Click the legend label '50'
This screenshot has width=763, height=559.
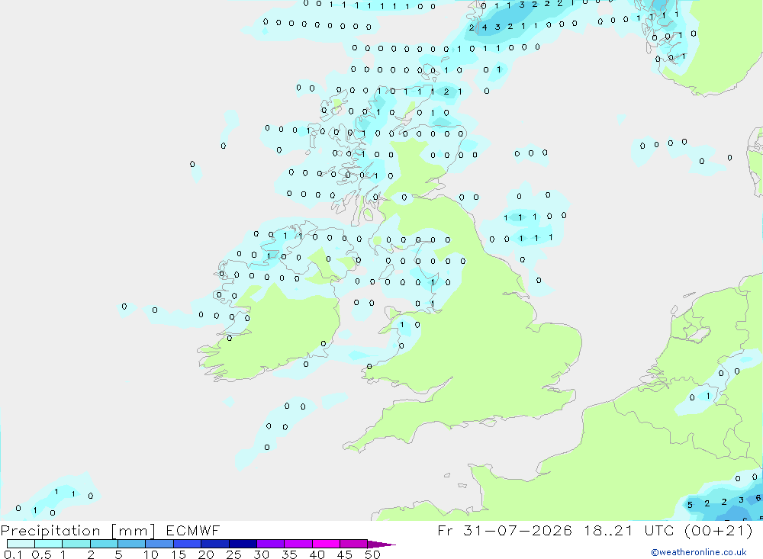point(372,554)
